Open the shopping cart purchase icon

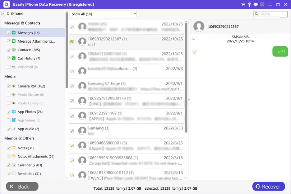click(243, 5)
